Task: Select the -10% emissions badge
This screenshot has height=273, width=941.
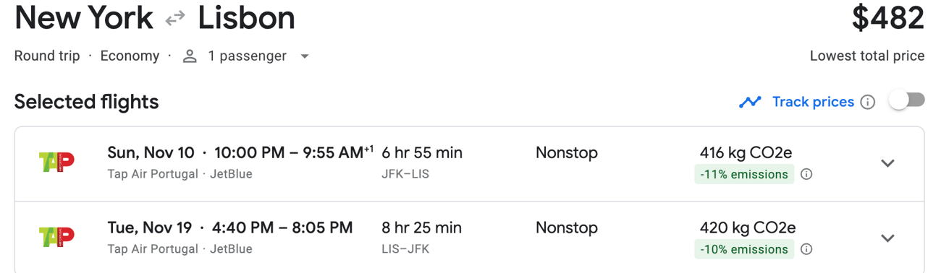Action: [x=744, y=249]
